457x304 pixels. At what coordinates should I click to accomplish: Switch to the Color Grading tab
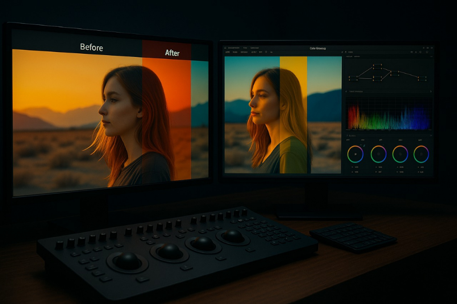(318, 48)
